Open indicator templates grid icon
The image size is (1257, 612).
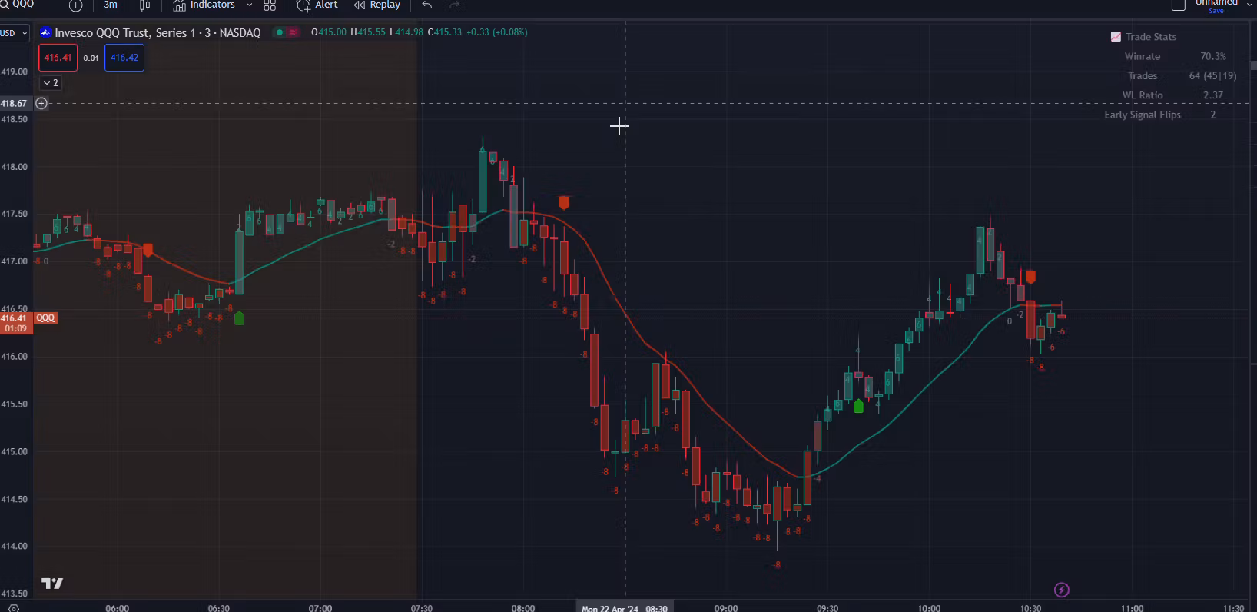pos(270,5)
